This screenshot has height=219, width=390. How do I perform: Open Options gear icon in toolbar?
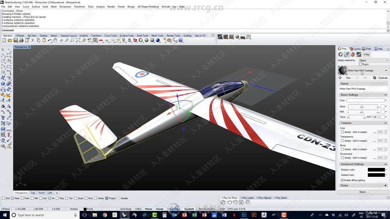(x=169, y=40)
